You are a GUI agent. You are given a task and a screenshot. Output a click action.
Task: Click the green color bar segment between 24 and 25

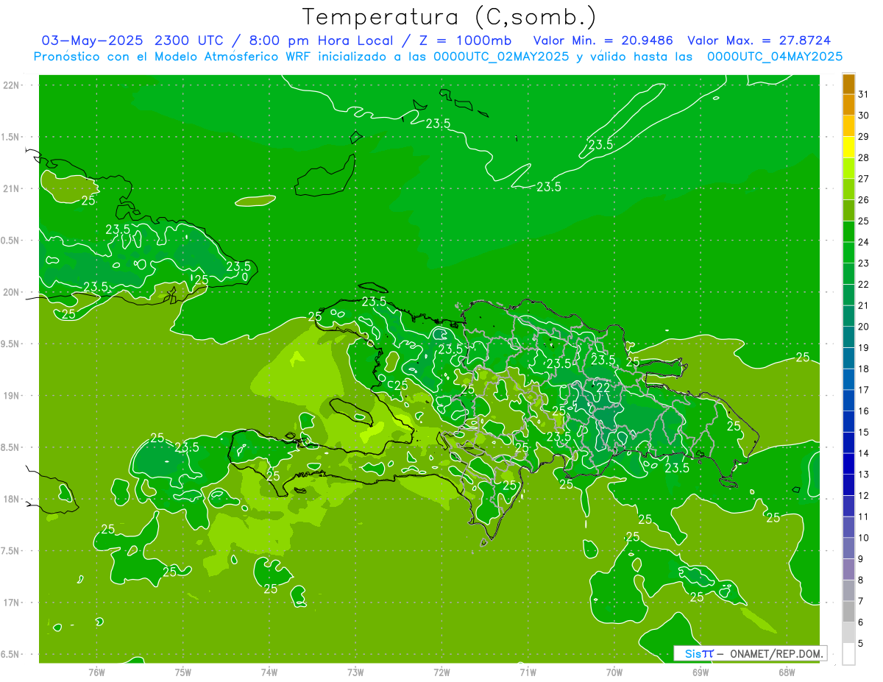click(848, 231)
